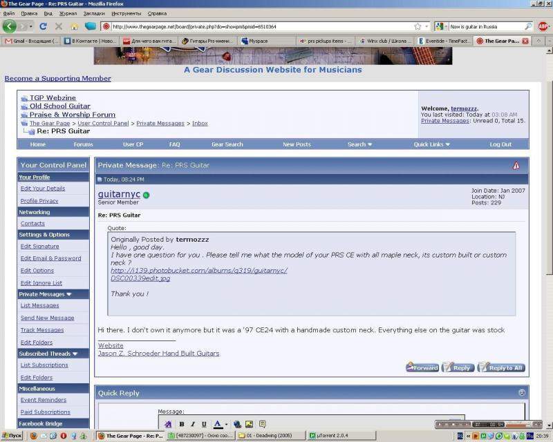
Task: Click the search magnifier icon in search box
Action: 528,26
